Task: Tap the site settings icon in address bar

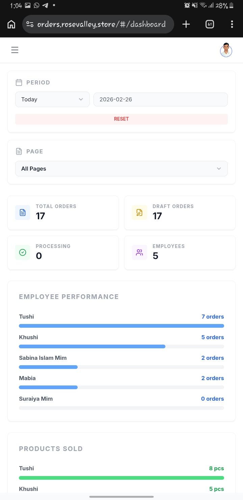Action: point(30,24)
